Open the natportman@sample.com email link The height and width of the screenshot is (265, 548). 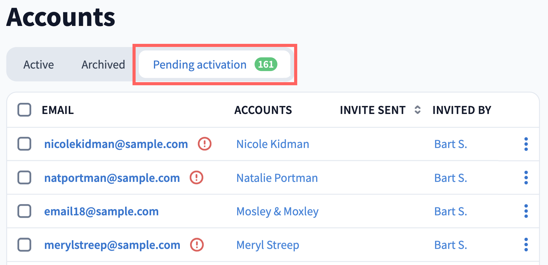(112, 178)
